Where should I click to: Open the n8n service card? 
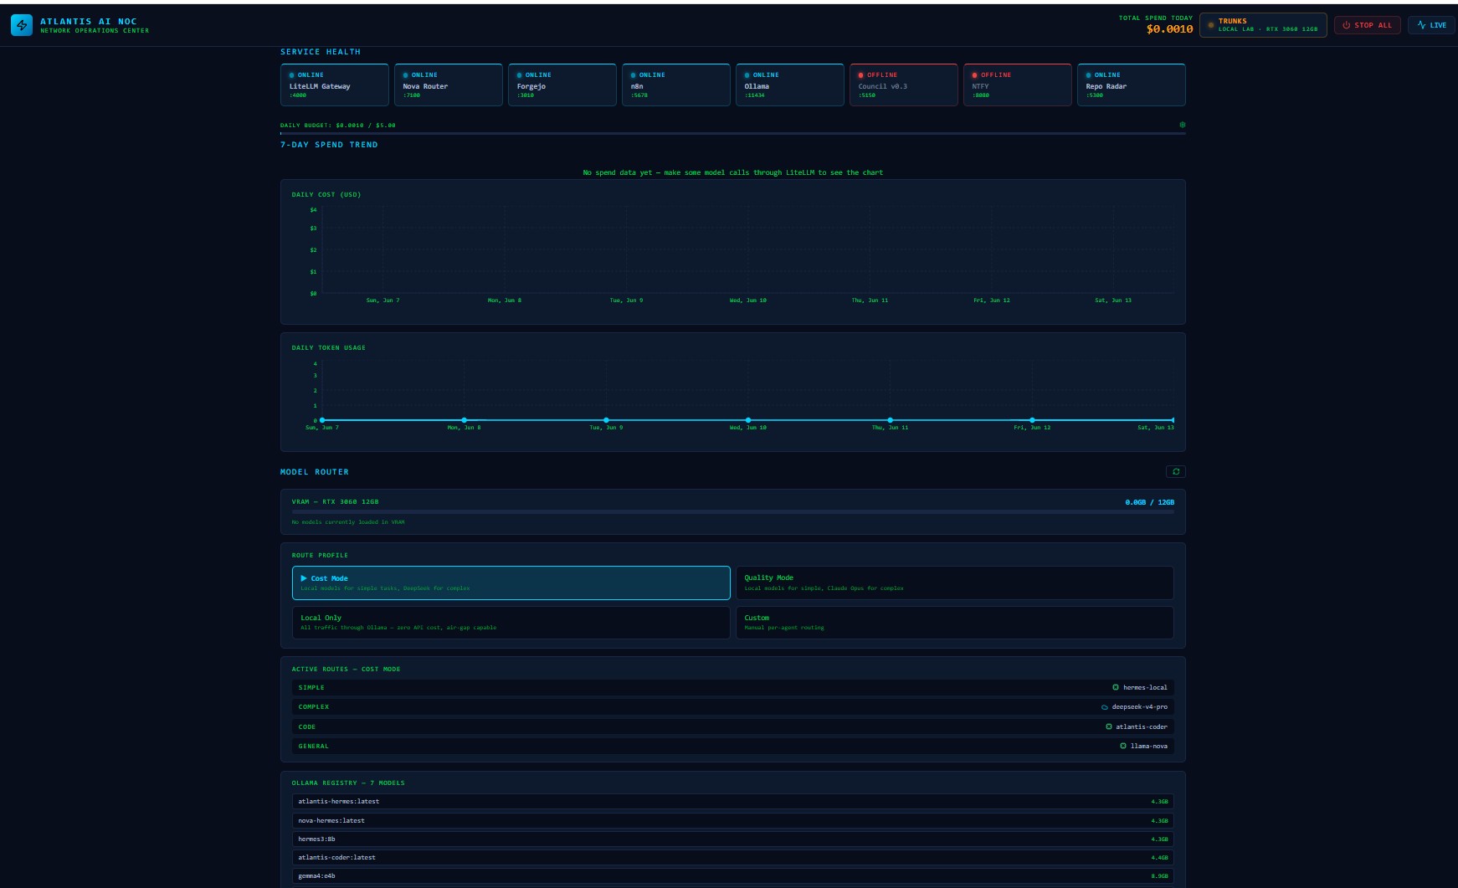[676, 85]
